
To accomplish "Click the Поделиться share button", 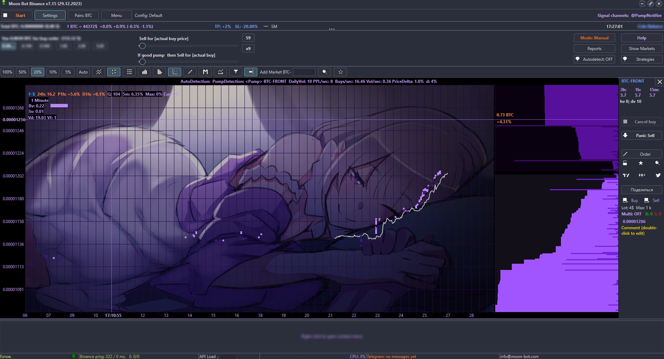I will coord(642,190).
